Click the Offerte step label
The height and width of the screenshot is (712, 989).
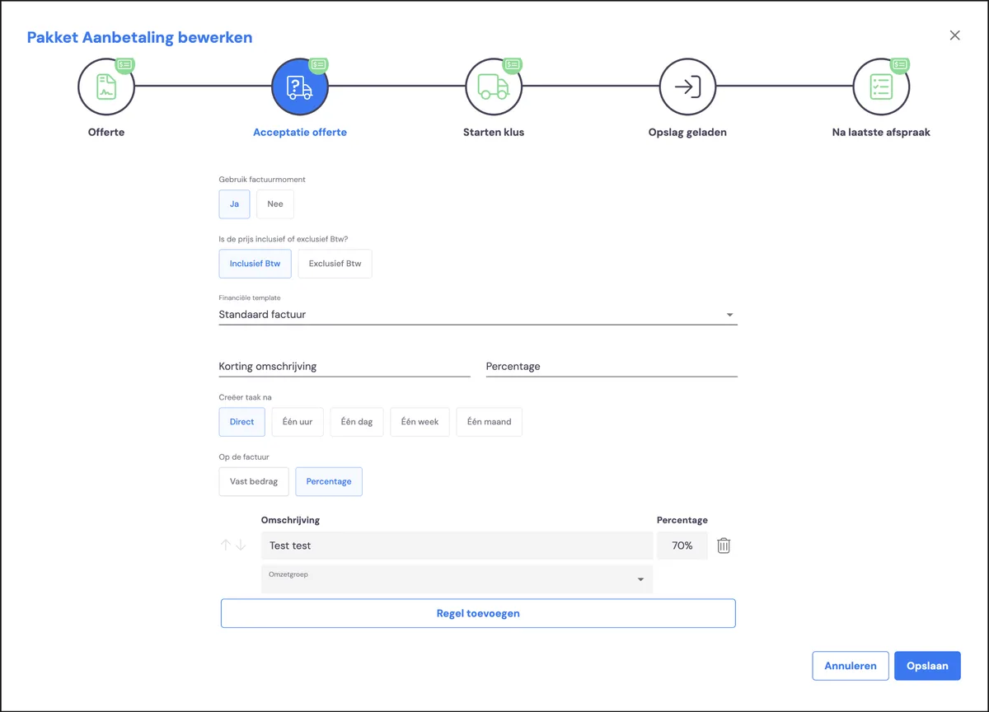pos(106,132)
